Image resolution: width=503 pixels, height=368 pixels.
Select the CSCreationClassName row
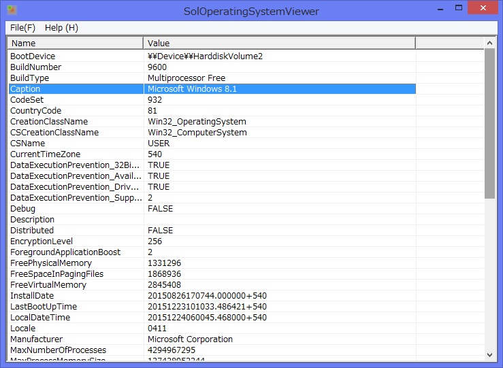[x=212, y=133]
